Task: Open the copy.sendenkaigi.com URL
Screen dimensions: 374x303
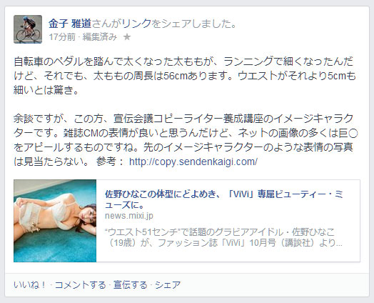Action: [x=193, y=162]
